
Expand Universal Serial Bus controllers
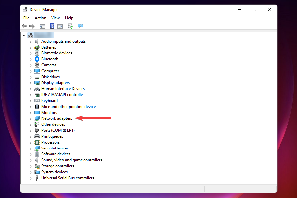coord(30,178)
